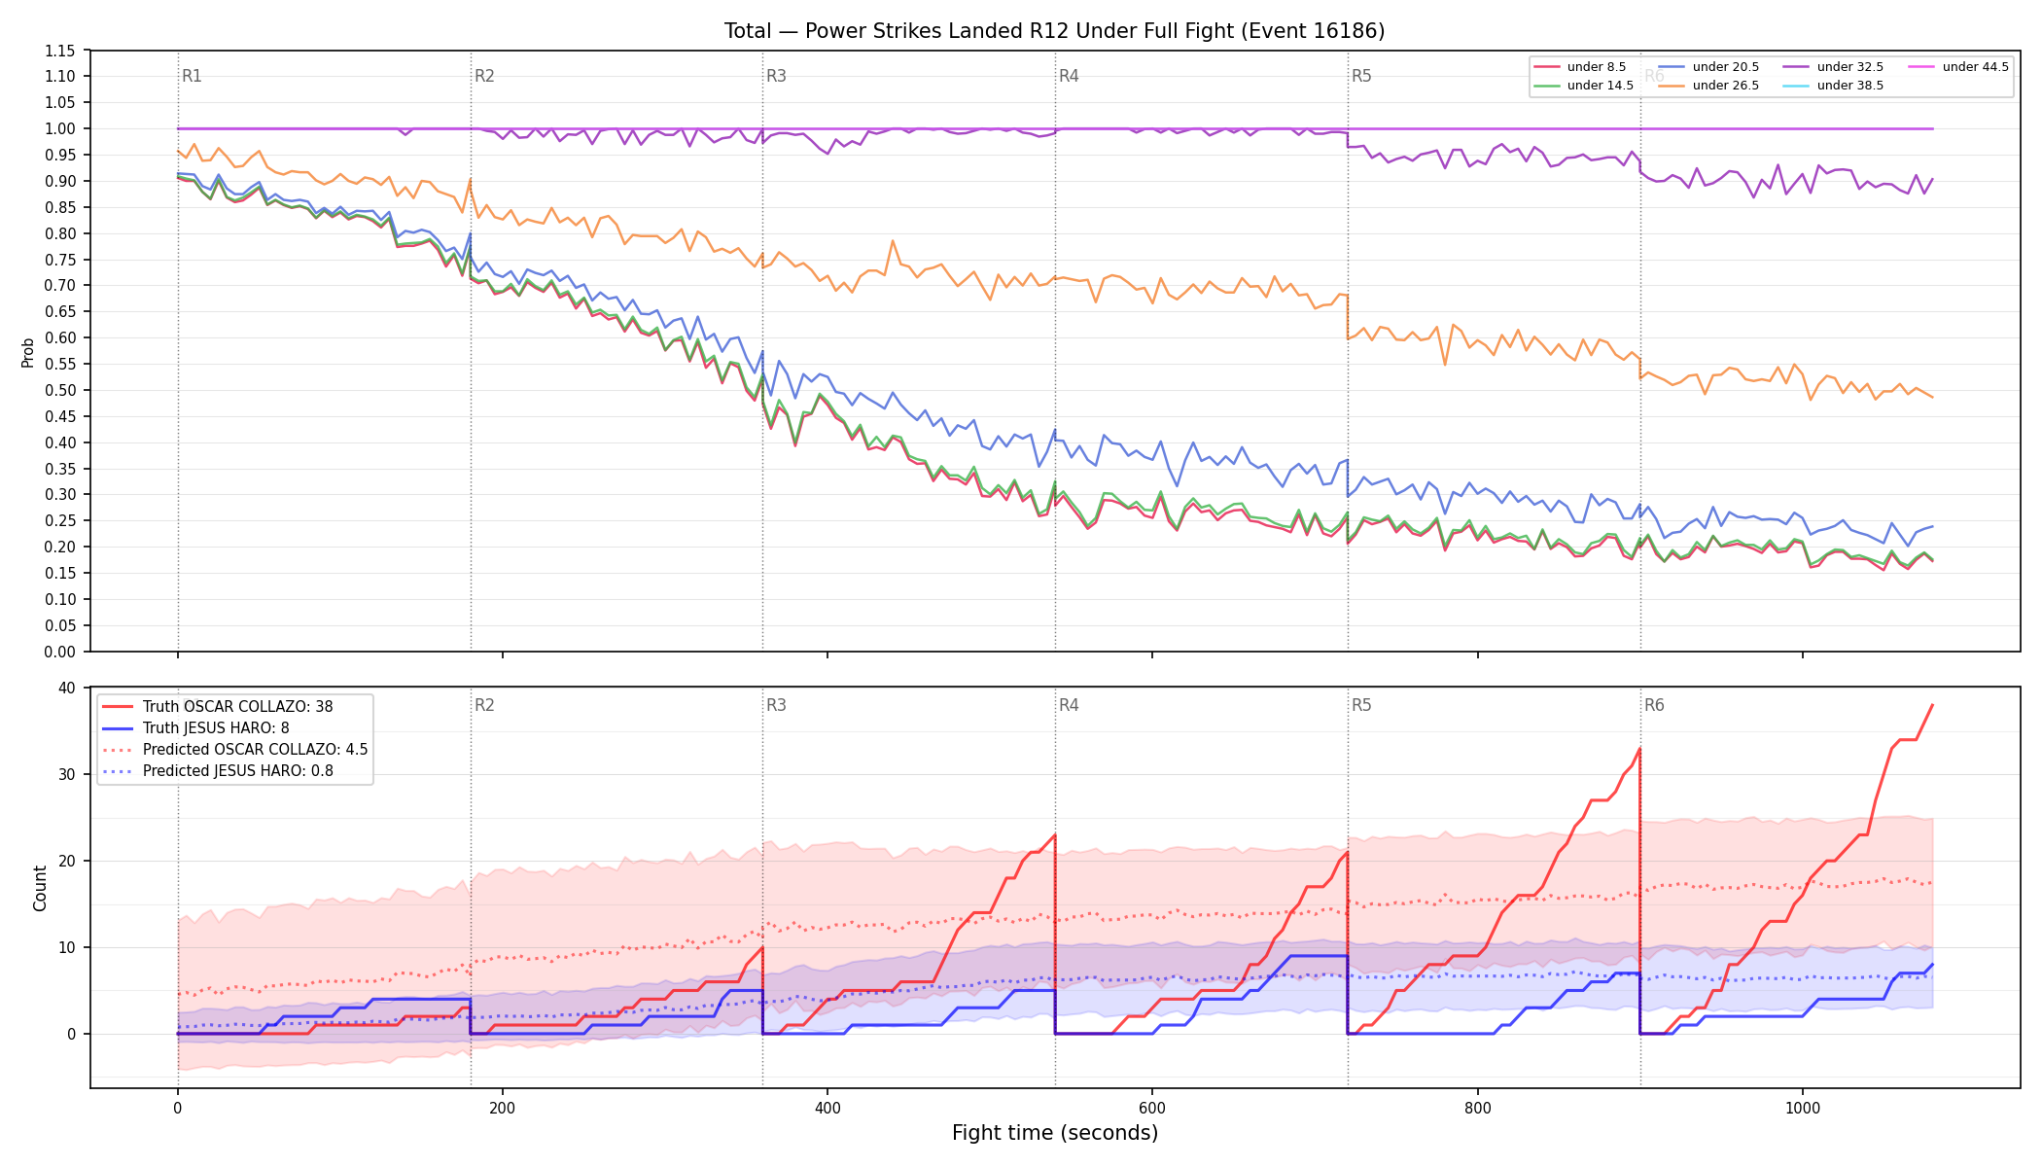
Task: Click the 0.25 tick on the Prob axis
Action: [59, 521]
